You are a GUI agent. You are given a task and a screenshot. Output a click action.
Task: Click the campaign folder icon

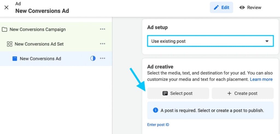click(x=4, y=29)
